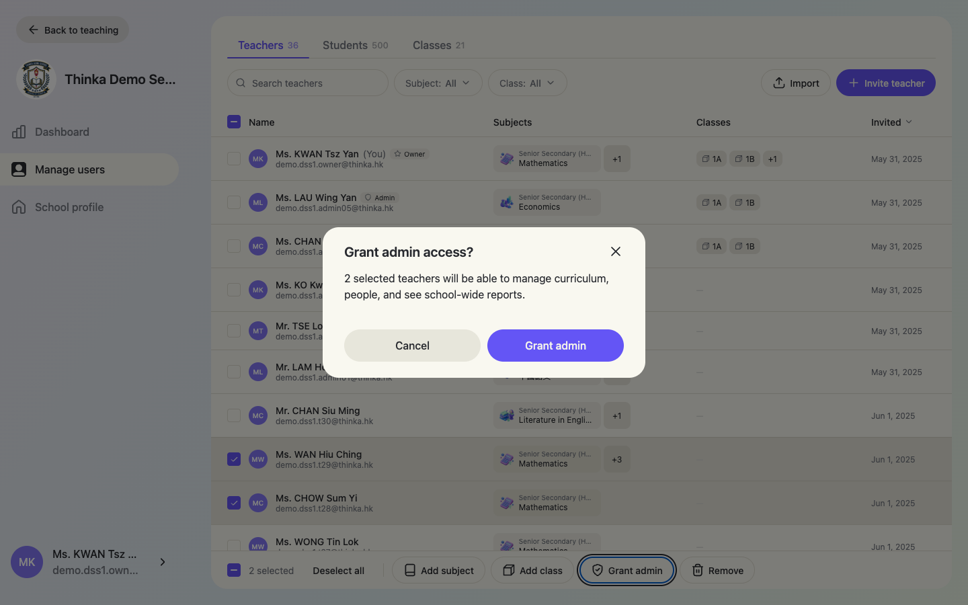The height and width of the screenshot is (605, 968).
Task: Open School profile from the sidebar
Action: click(x=89, y=207)
